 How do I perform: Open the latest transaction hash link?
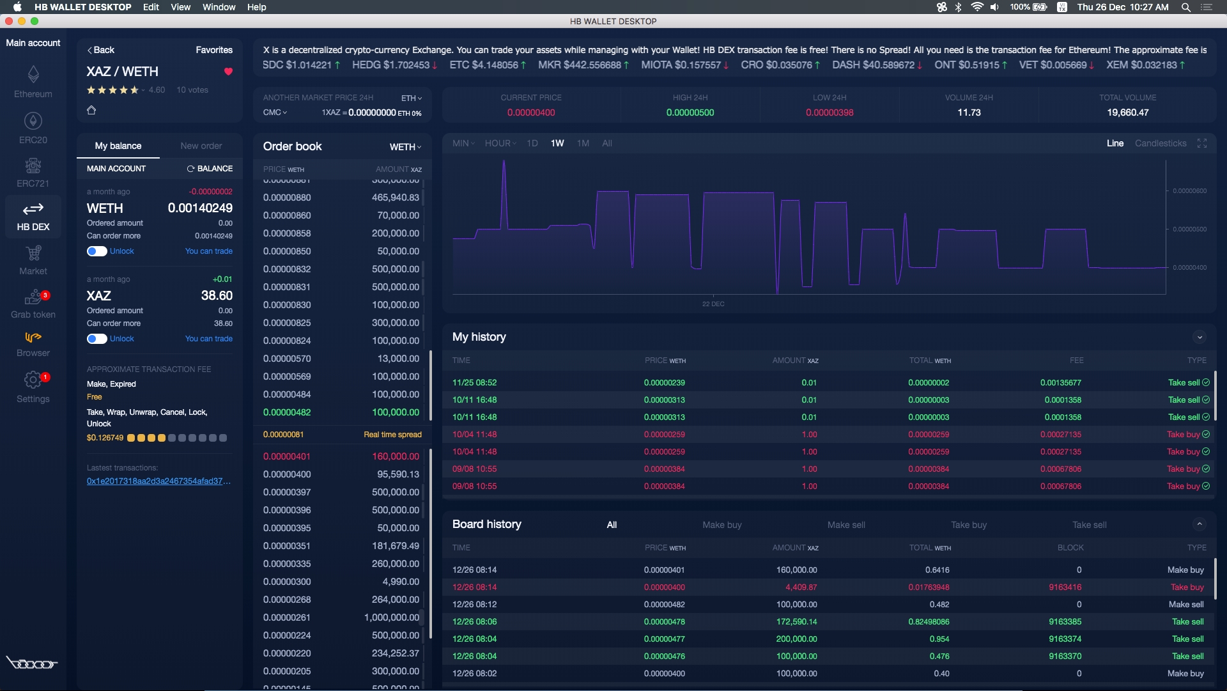pos(159,481)
